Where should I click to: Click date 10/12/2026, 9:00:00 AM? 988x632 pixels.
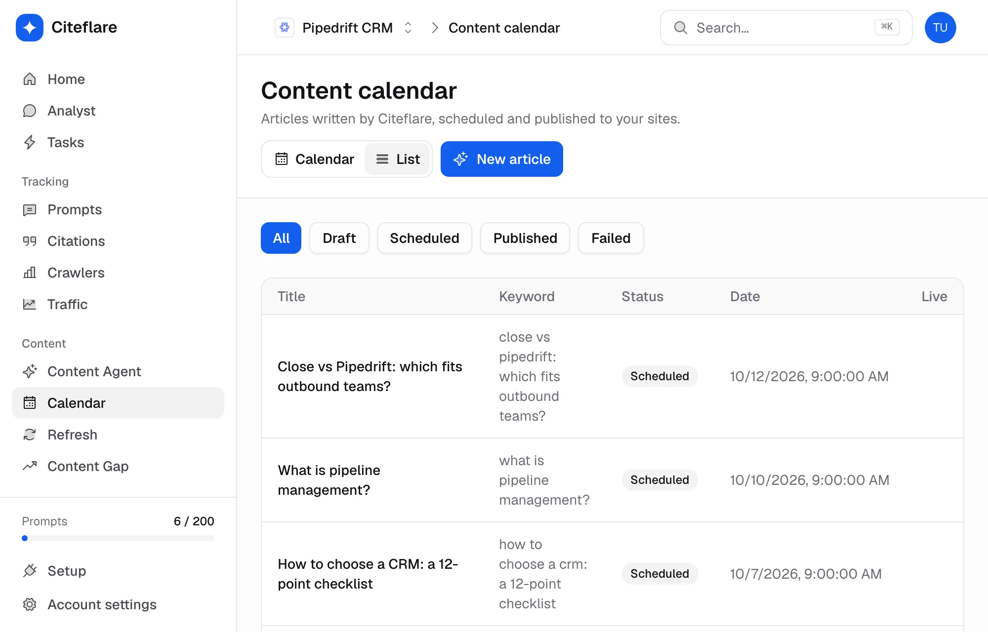(x=809, y=376)
